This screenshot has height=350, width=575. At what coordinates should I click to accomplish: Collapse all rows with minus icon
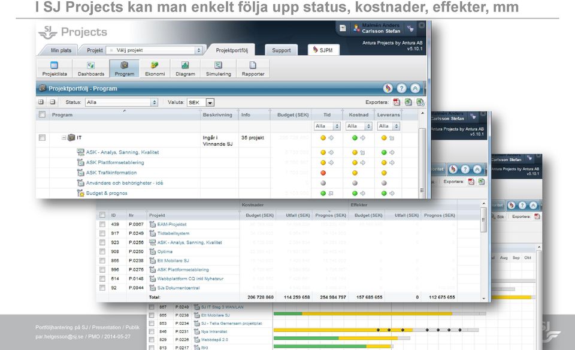click(53, 102)
